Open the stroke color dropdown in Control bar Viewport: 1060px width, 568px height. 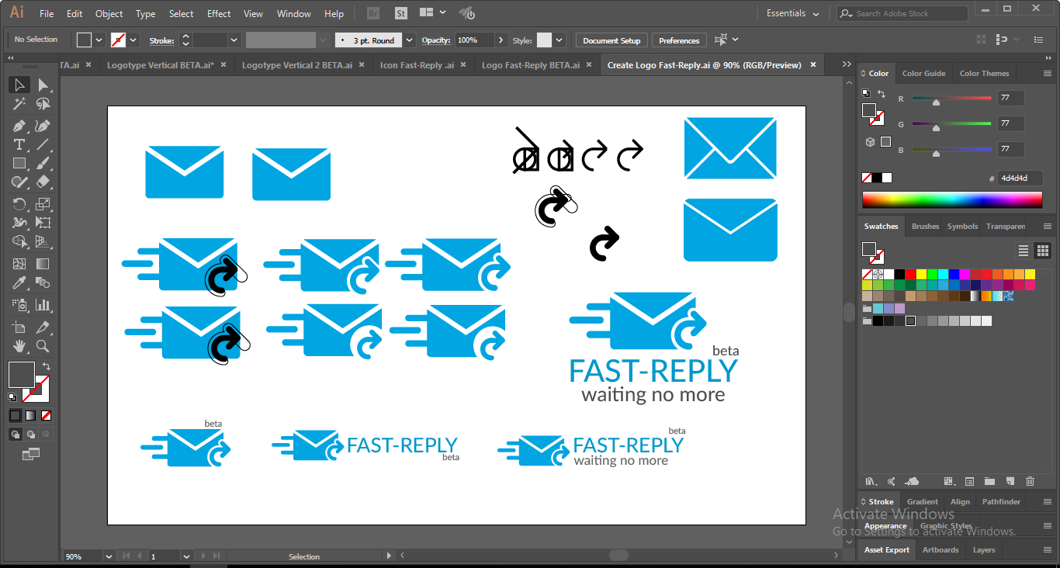(x=133, y=40)
